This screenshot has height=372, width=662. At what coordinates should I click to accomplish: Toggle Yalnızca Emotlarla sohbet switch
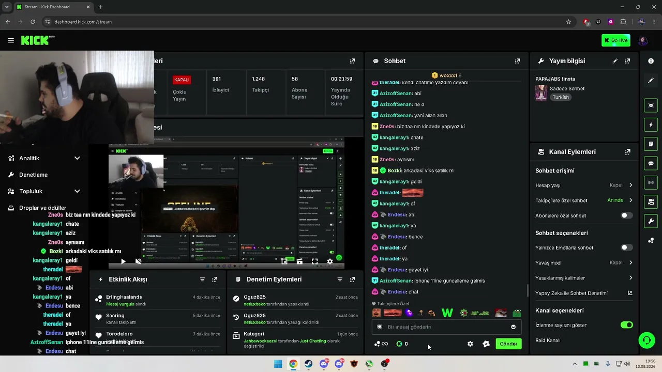click(x=626, y=247)
